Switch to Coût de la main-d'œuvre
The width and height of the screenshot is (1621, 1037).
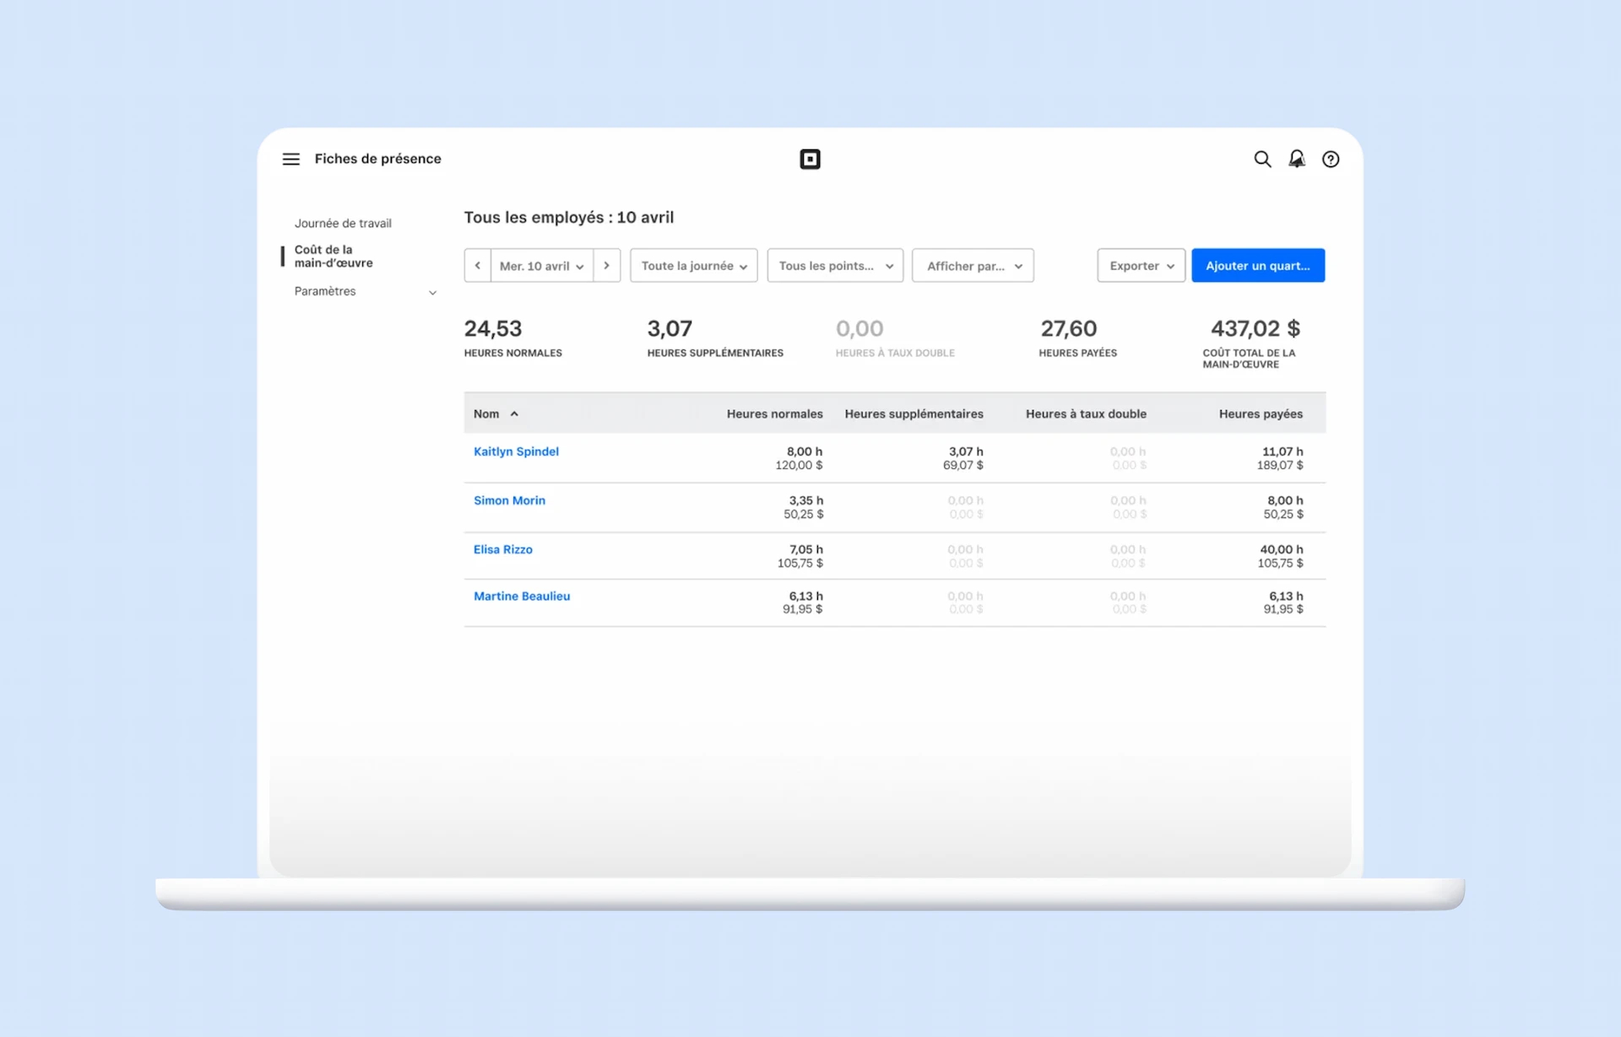(x=333, y=256)
